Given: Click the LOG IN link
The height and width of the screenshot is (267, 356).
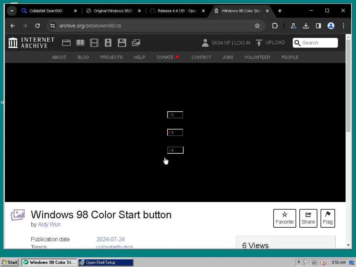Looking at the screenshot, I should coord(242,43).
